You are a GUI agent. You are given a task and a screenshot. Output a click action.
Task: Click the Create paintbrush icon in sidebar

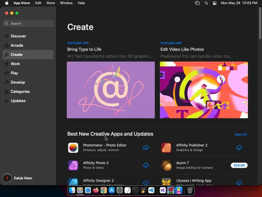coord(6,55)
